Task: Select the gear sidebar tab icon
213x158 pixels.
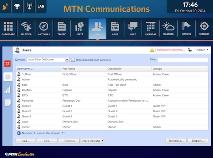Action: [x=8, y=77]
